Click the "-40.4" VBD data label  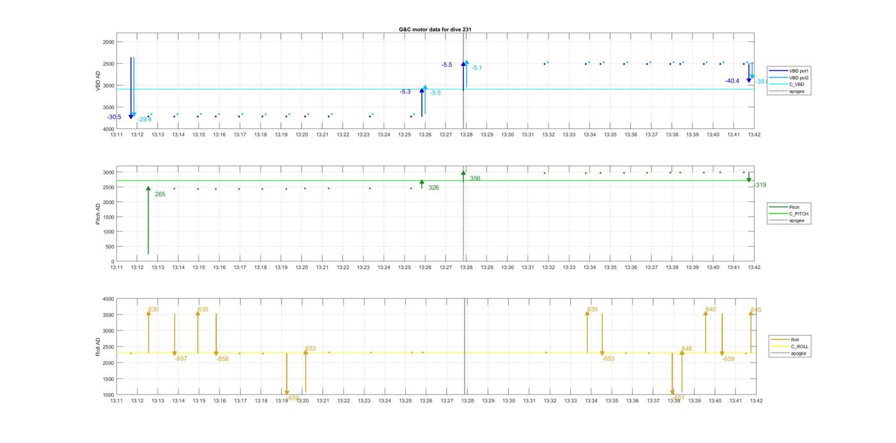pyautogui.click(x=732, y=81)
